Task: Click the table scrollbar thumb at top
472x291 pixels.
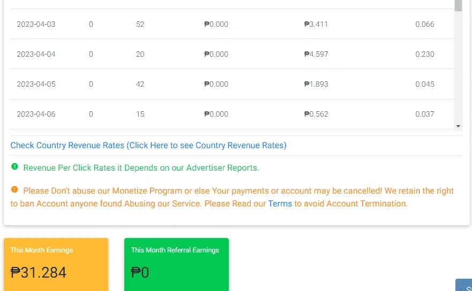Action: tap(458, 6)
